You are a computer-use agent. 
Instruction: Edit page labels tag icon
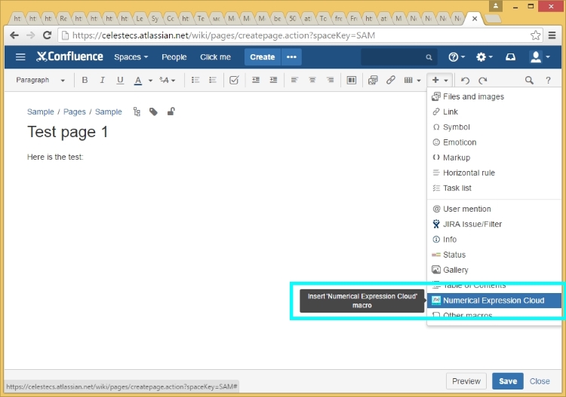click(153, 111)
